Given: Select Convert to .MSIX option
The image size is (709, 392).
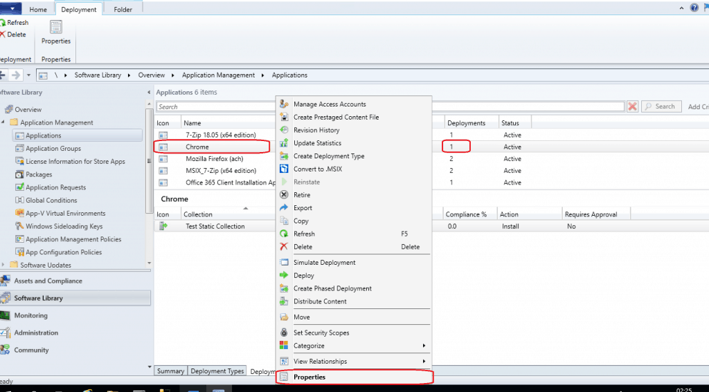Looking at the screenshot, I should 317,169.
